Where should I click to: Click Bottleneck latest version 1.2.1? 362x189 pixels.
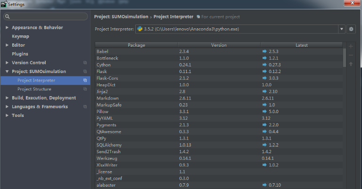tap(273, 58)
